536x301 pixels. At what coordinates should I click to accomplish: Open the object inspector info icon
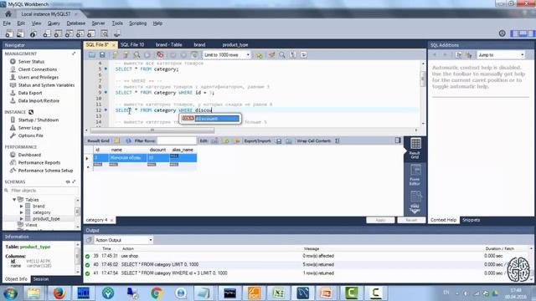tap(33, 33)
